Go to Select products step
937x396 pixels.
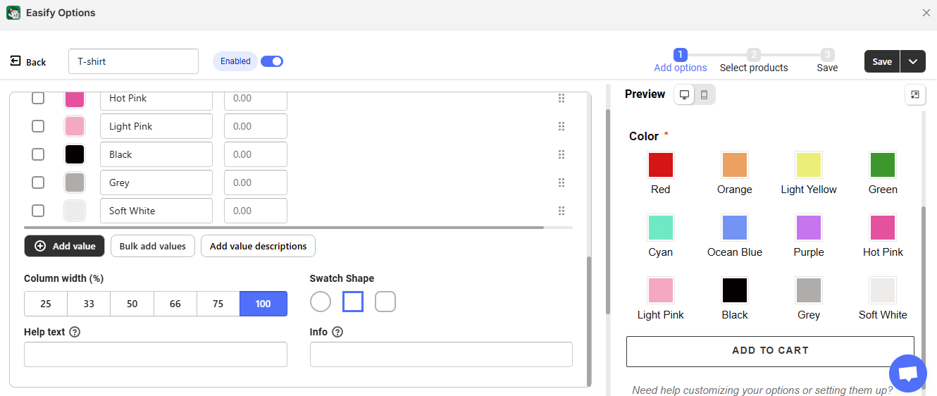point(754,61)
